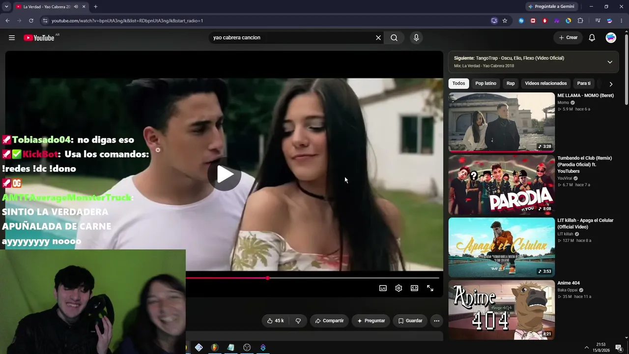Select the Para ti filter chip
This screenshot has width=629, height=354.
pos(584,84)
